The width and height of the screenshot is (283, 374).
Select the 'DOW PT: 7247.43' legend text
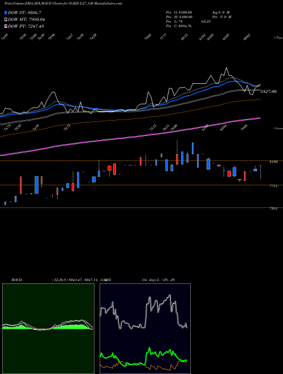[25, 26]
